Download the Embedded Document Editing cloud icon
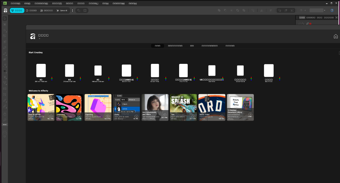 [250, 114]
